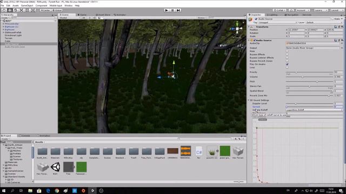This screenshot has width=346, height=194.
Task: Open the Window menu
Action: coord(69,5)
